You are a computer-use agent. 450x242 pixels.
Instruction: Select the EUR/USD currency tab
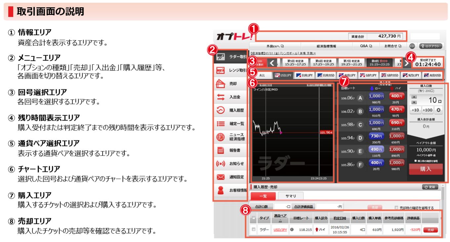(326, 75)
